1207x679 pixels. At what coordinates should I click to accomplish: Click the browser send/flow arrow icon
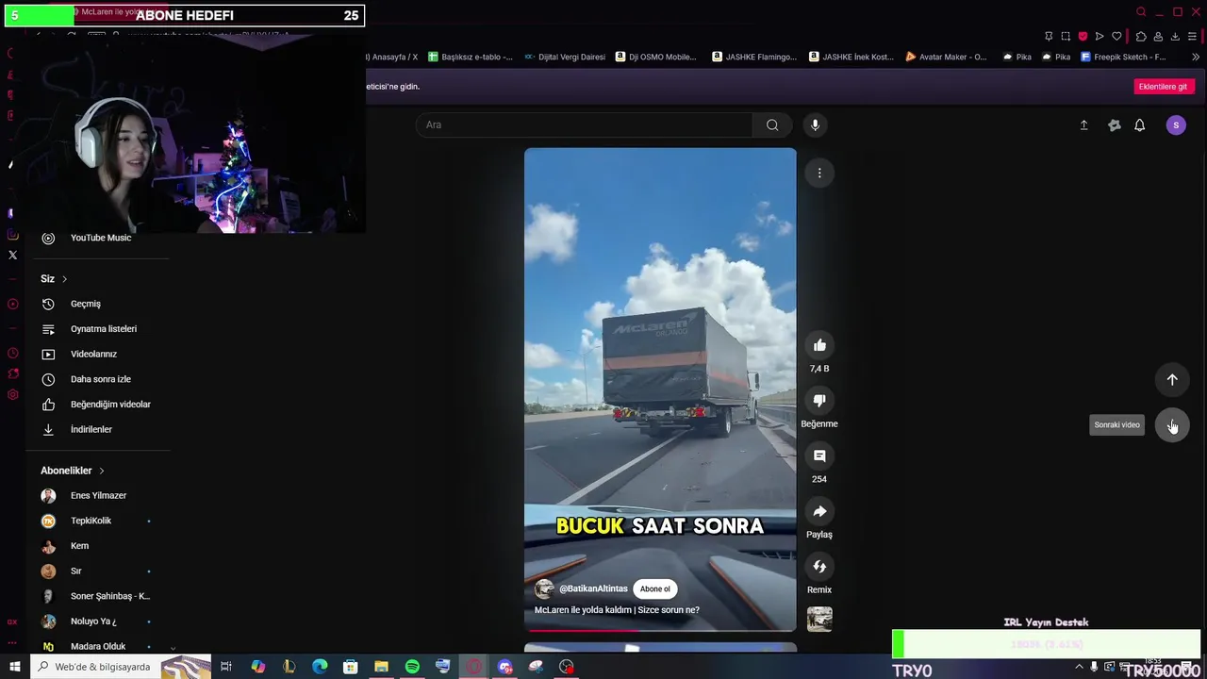pos(1100,36)
